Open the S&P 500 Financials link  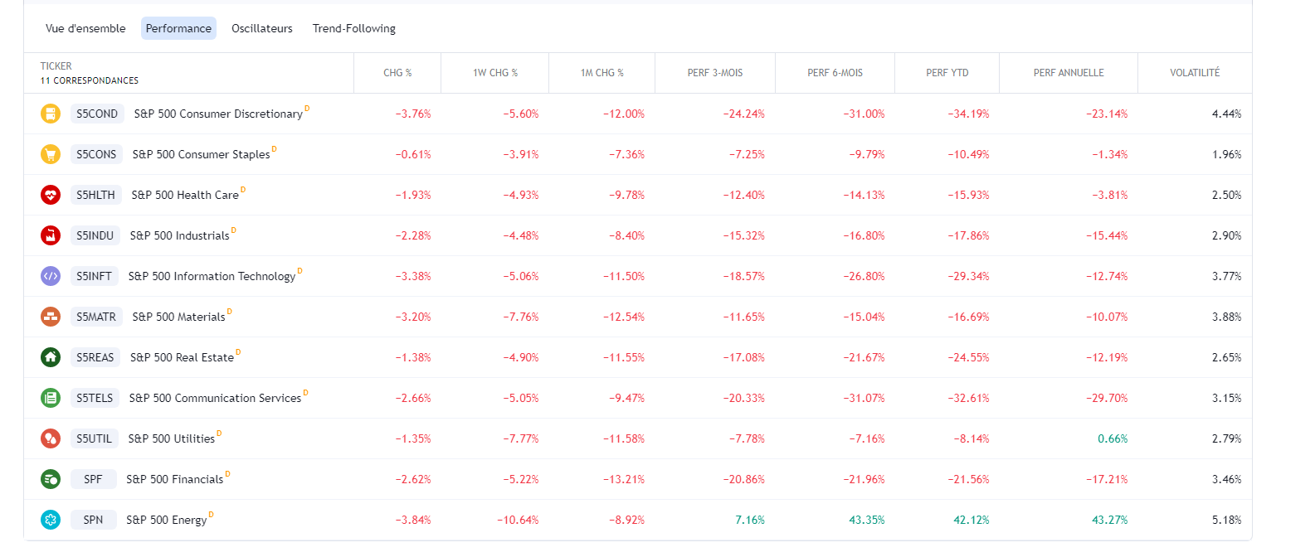click(174, 479)
